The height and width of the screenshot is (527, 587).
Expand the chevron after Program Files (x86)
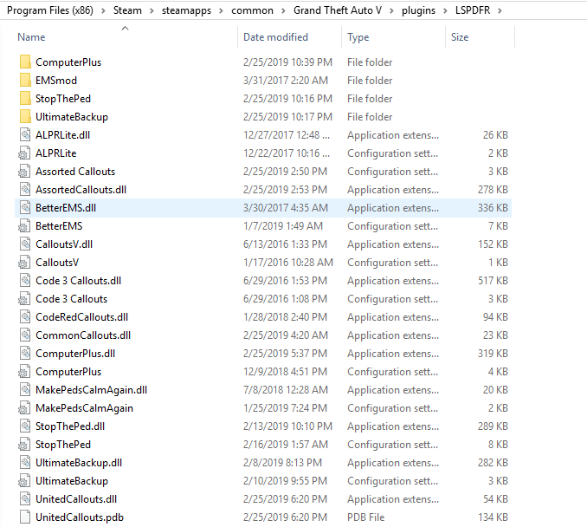coord(103,11)
